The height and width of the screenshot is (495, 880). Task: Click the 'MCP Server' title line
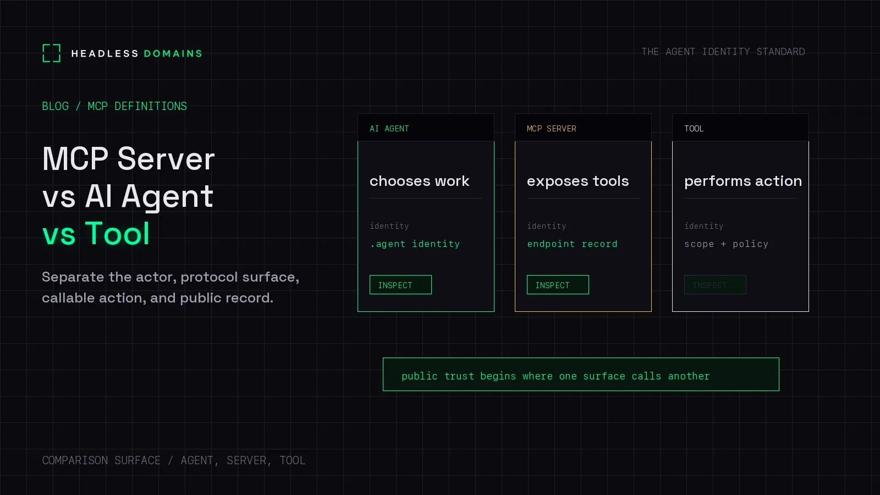click(128, 159)
